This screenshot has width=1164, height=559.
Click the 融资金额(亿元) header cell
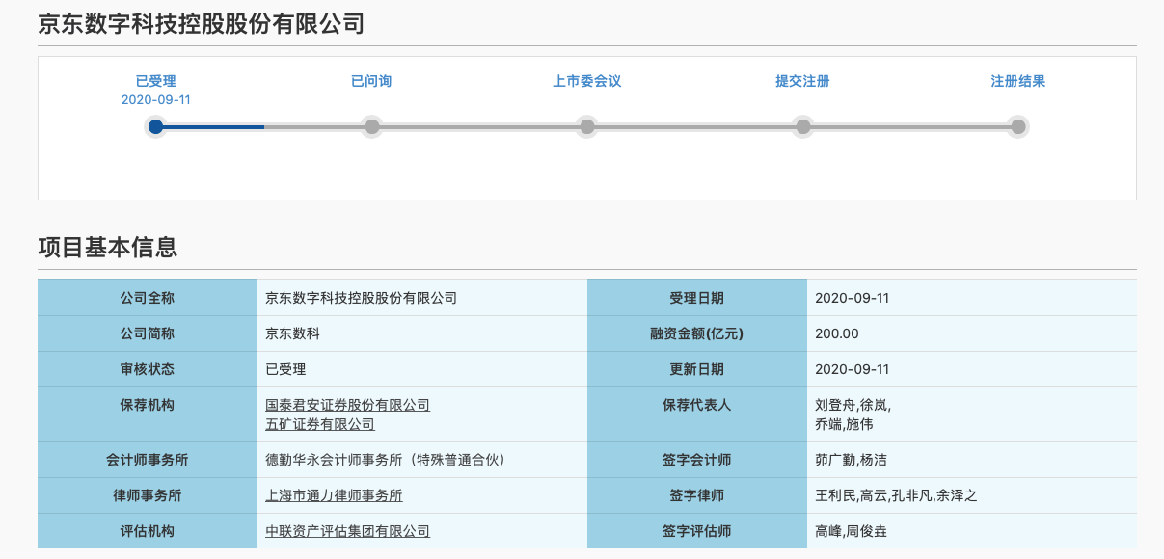click(x=697, y=333)
